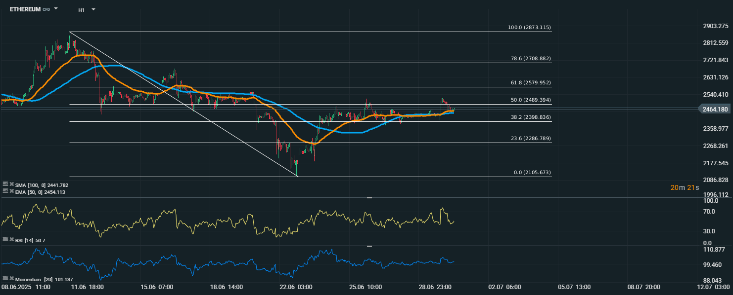Click price axis value 2631.126
This screenshot has width=733, height=295.
tap(716, 77)
